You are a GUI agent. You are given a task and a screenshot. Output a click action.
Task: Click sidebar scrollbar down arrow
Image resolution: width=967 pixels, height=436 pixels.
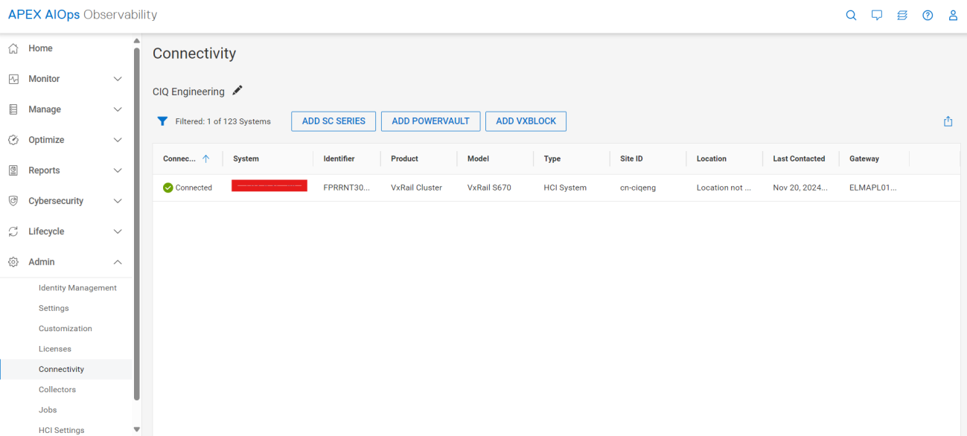(x=136, y=429)
